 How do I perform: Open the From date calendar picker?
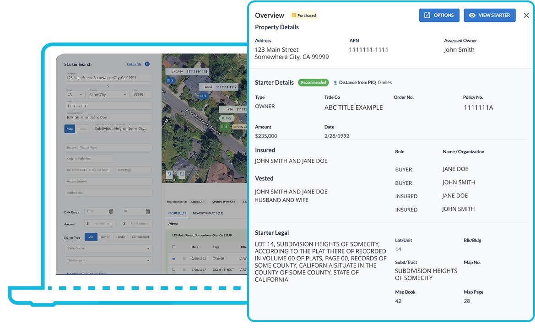click(x=111, y=211)
